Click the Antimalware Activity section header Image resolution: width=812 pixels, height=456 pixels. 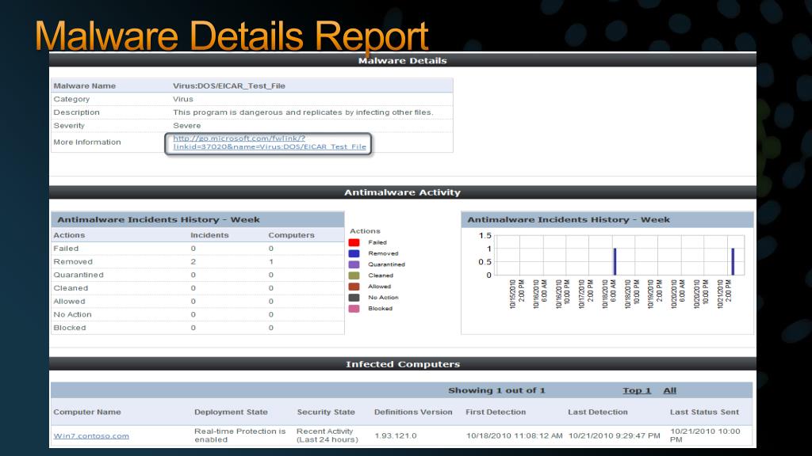tap(402, 192)
